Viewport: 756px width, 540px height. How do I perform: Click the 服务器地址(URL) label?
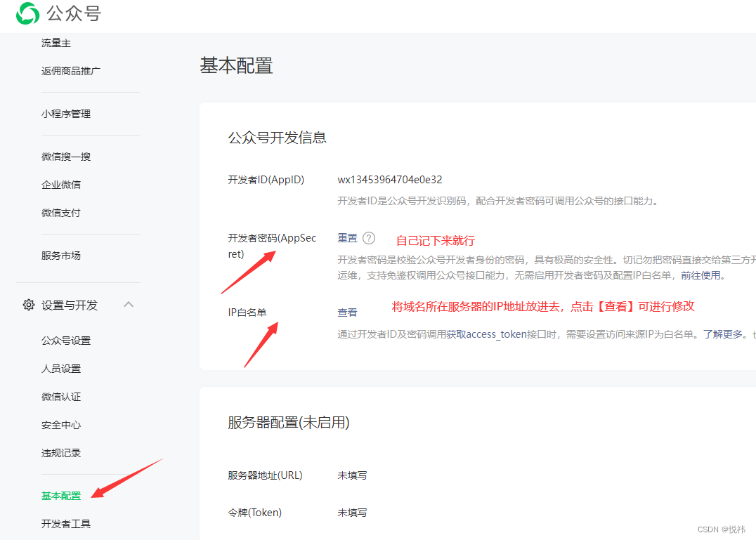pos(265,475)
